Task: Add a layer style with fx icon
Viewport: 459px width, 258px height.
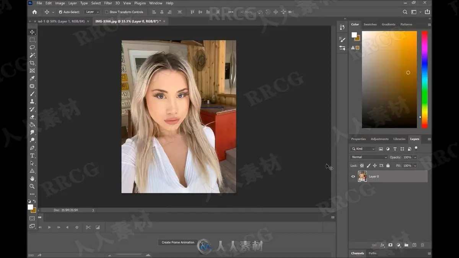Action: coord(382,245)
